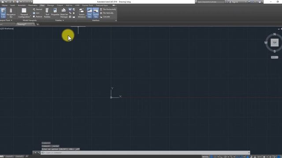The width and height of the screenshot is (282, 158).
Task: Click the N compass direction on ViewCube
Action: 275,34
